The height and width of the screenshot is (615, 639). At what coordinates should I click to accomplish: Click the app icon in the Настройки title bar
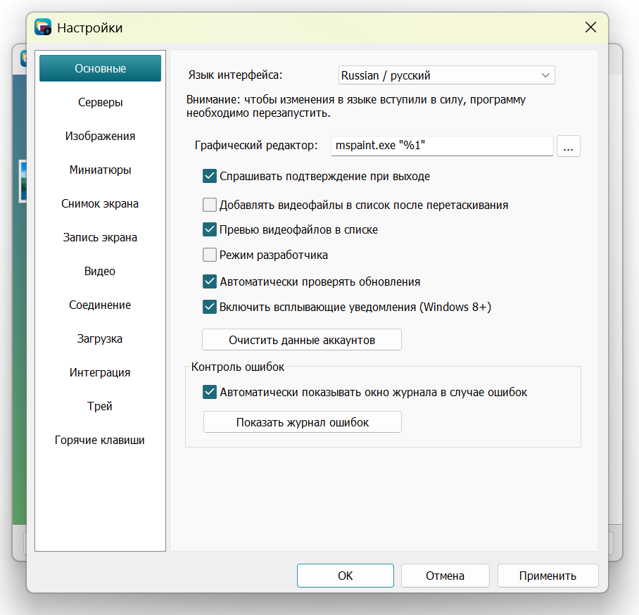point(43,27)
